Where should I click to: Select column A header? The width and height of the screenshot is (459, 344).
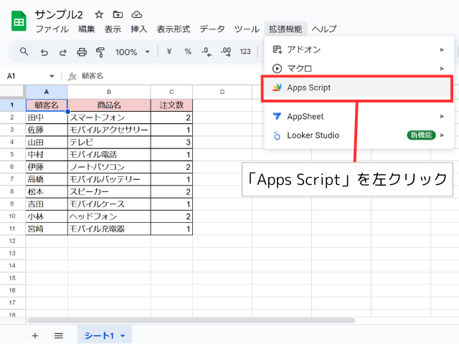47,92
